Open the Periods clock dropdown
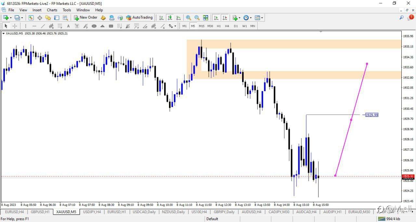Viewport: 416px width, 222px height. tap(247, 18)
